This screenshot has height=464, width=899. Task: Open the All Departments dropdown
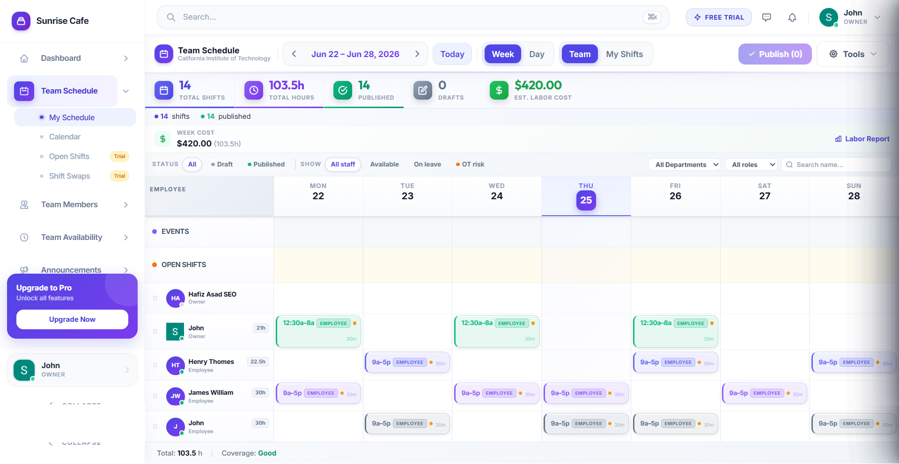(685, 165)
